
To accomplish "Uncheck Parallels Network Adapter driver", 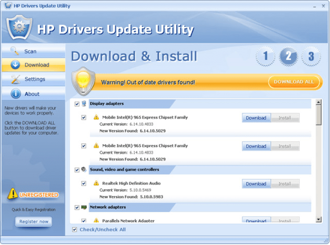I will (x=84, y=221).
